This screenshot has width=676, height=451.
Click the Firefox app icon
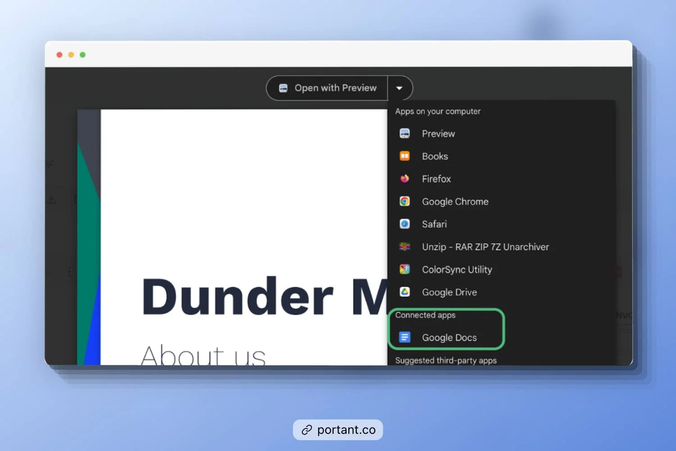(x=405, y=179)
